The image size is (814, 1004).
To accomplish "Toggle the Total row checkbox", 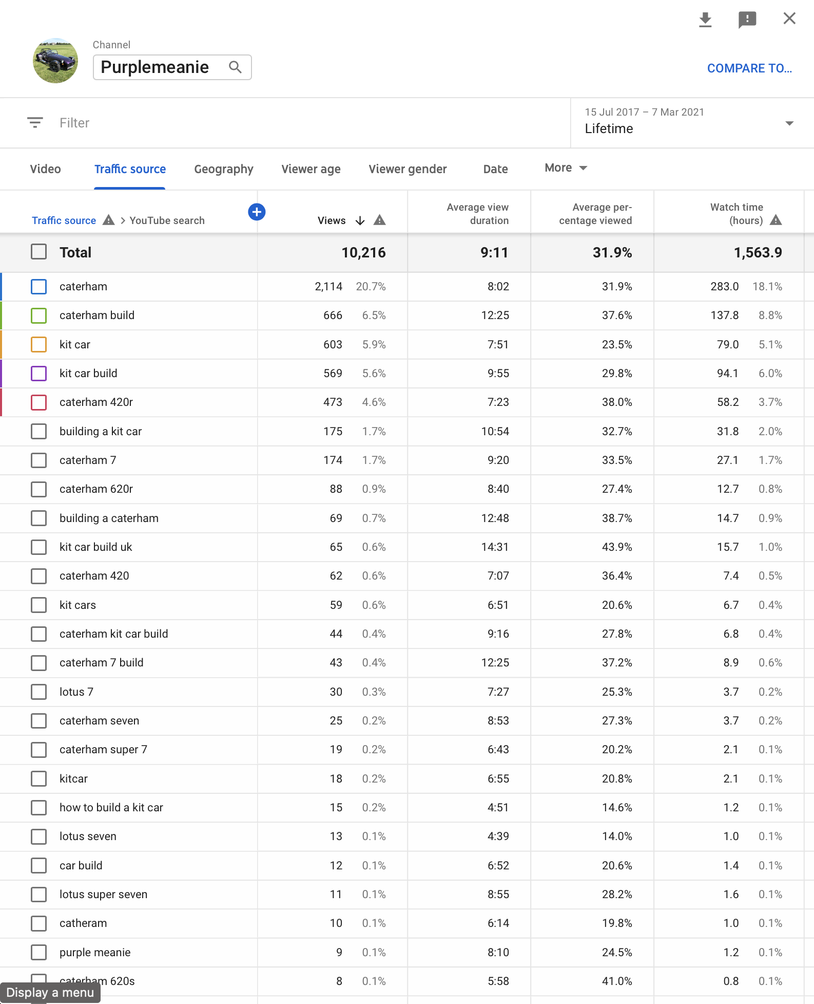I will click(x=38, y=252).
